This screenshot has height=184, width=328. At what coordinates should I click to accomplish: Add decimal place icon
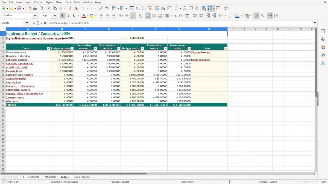pos(195,16)
